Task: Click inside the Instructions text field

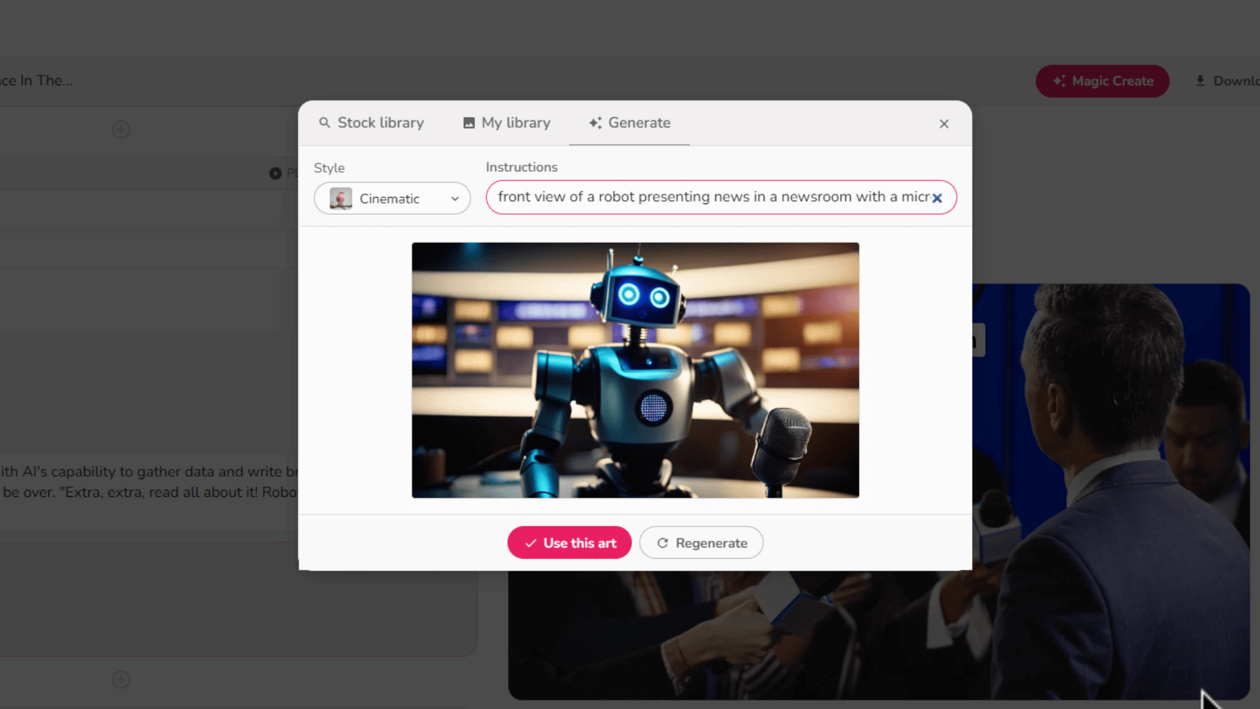Action: coord(709,197)
